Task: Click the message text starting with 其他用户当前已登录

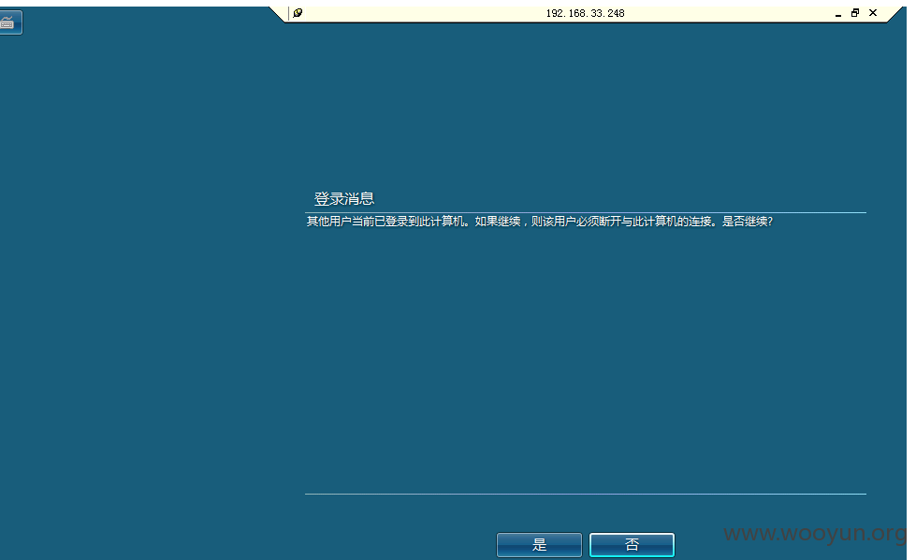Action: coord(539,222)
